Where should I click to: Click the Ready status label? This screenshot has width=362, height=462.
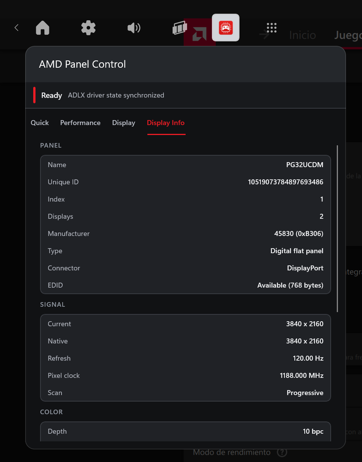click(52, 95)
